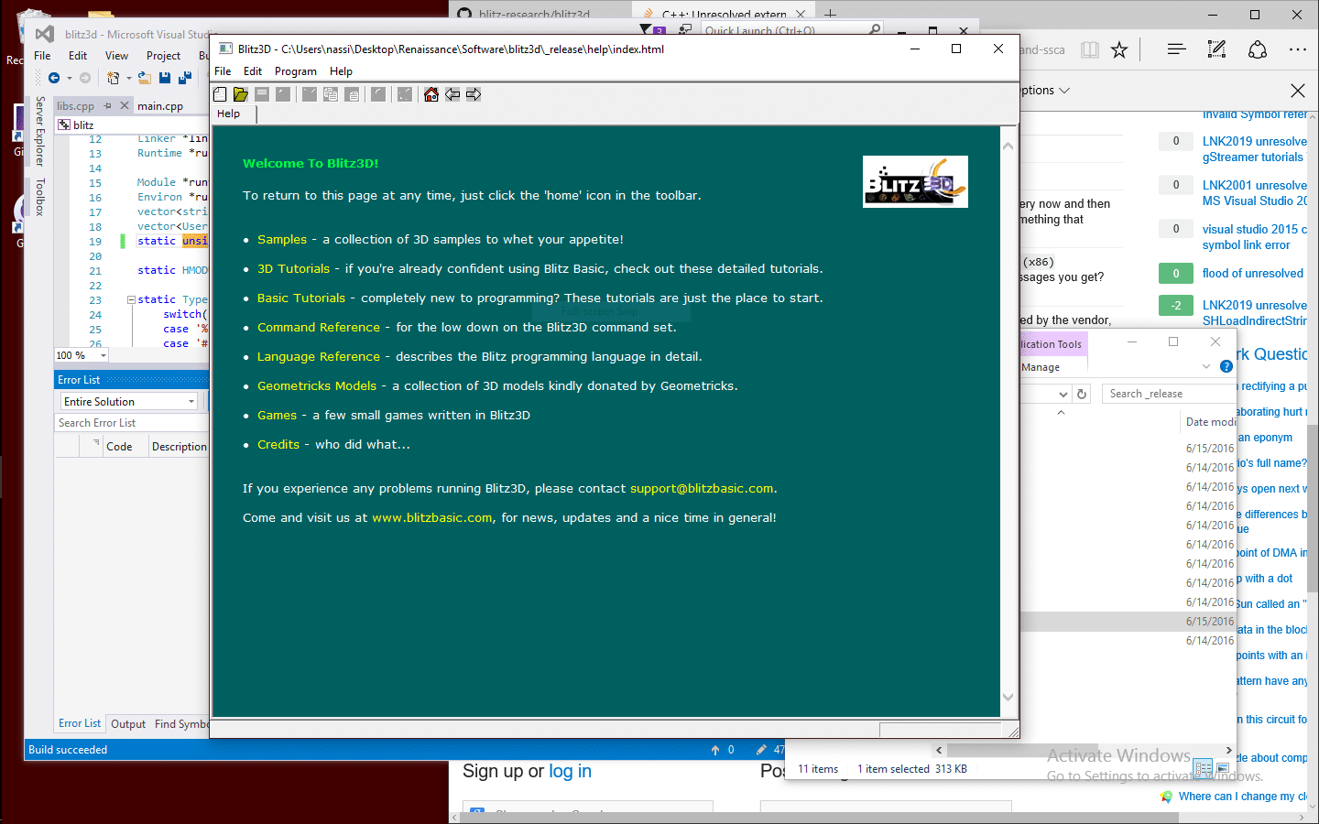1319x824 pixels.
Task: Click the New file icon in Blitz3D toolbar
Action: (220, 94)
